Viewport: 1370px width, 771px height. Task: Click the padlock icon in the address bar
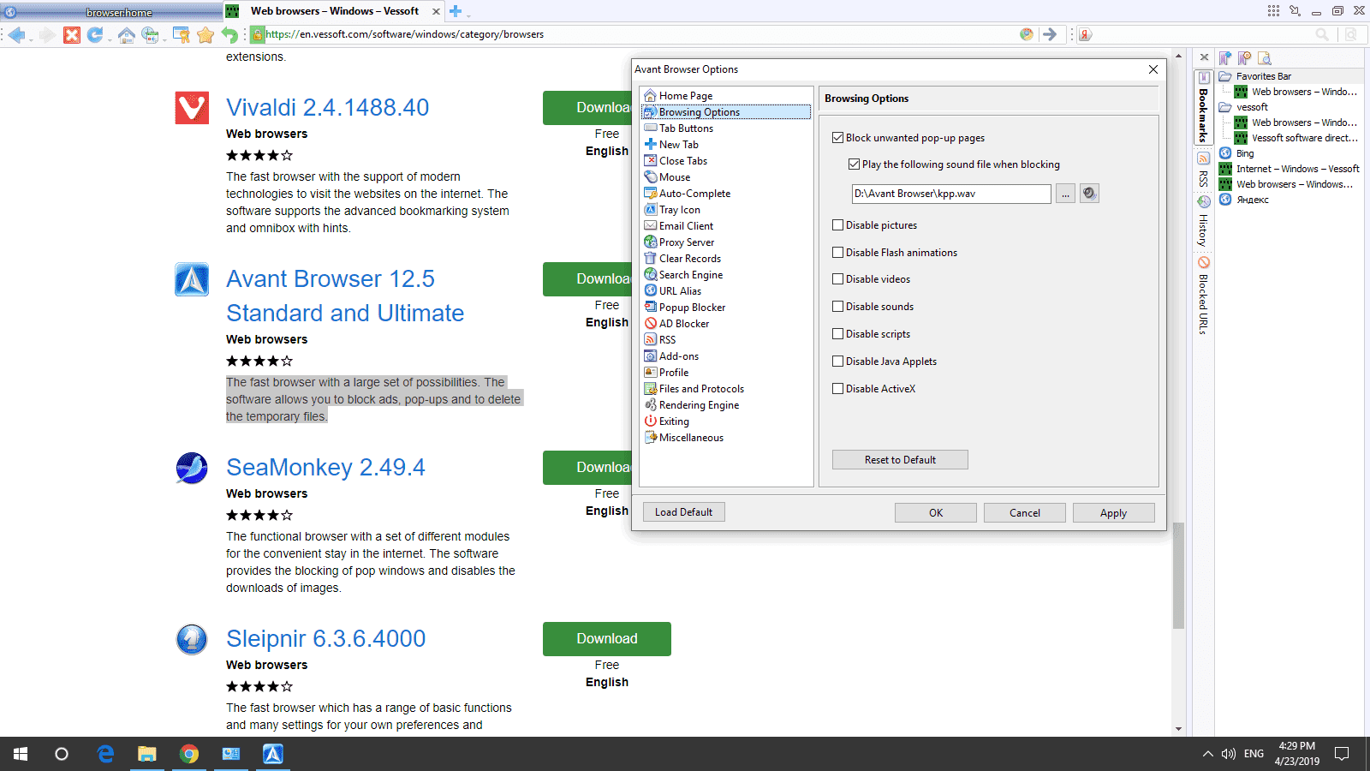257,34
